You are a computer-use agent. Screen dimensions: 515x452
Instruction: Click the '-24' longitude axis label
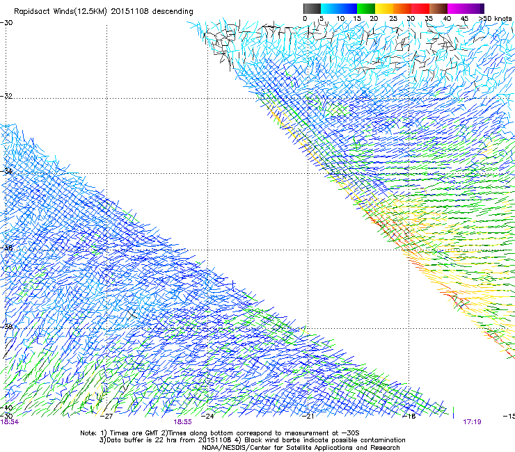point(207,417)
